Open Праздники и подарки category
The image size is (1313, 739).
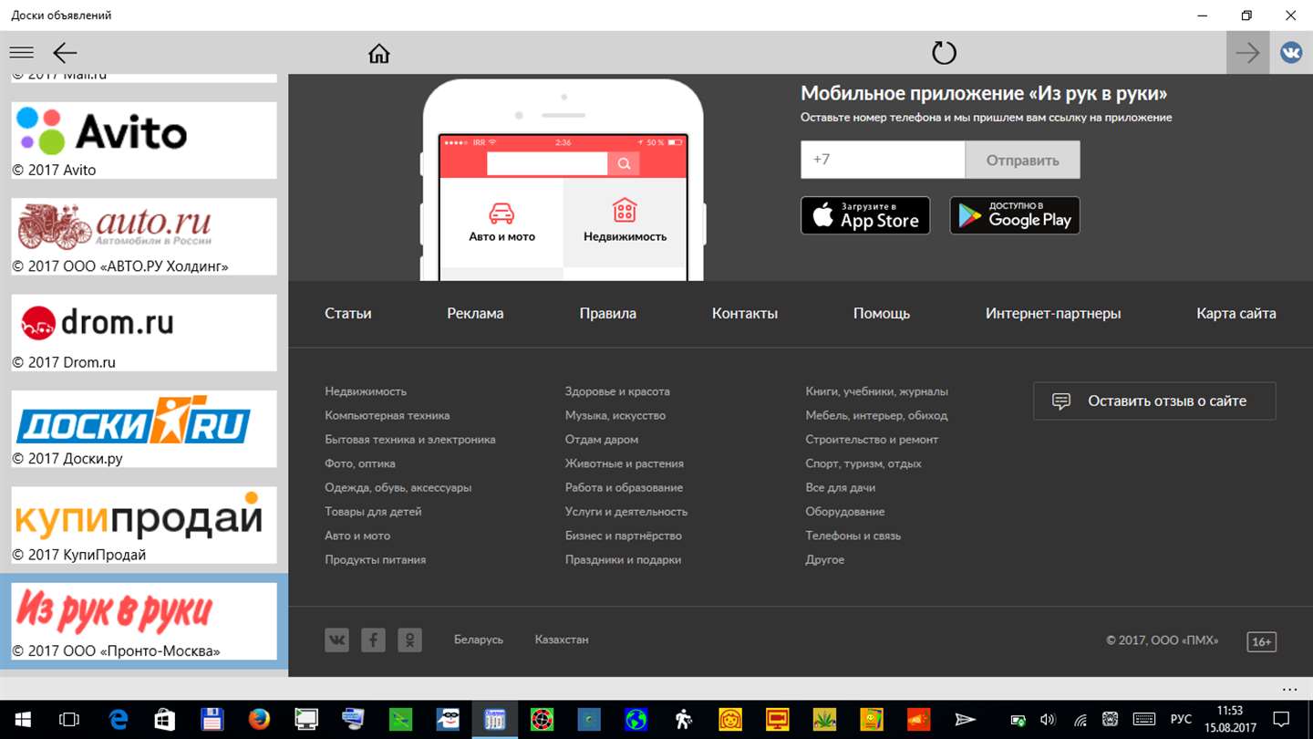(623, 560)
